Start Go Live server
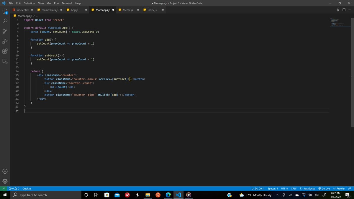 click(324, 188)
